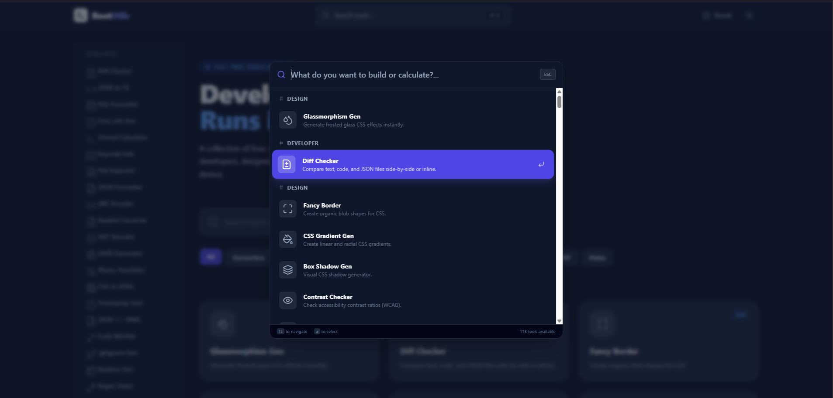Click the Contrast Checker eye icon
Viewport: 833px width, 398px height.
(287, 300)
